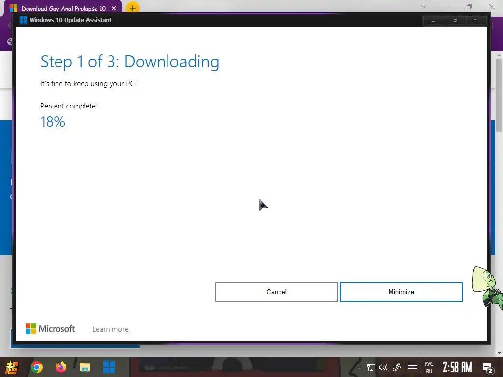Click the browser page vertical scrollbar thumb
The width and height of the screenshot is (503, 377).
click(499, 95)
